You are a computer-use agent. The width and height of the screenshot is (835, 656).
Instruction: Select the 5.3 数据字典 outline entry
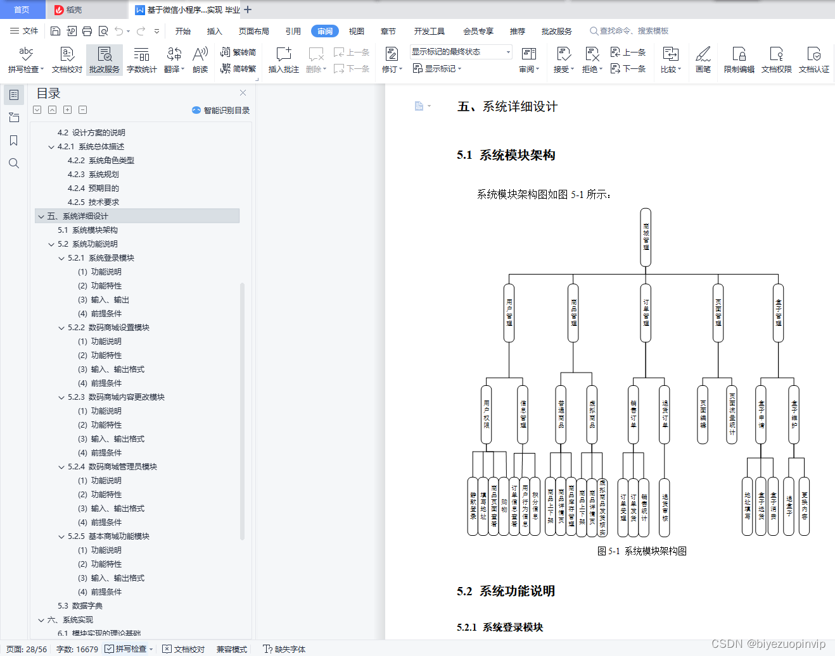(x=80, y=606)
